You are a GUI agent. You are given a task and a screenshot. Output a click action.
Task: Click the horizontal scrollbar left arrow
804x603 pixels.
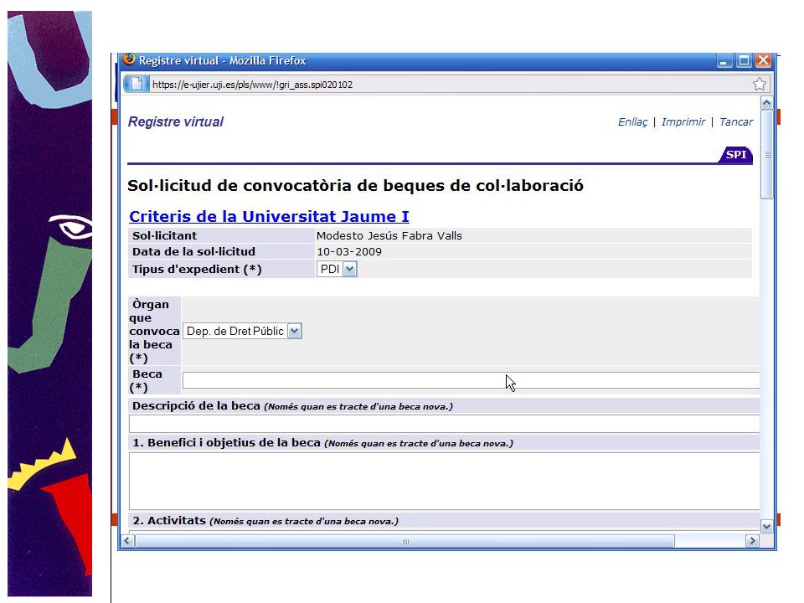(127, 541)
